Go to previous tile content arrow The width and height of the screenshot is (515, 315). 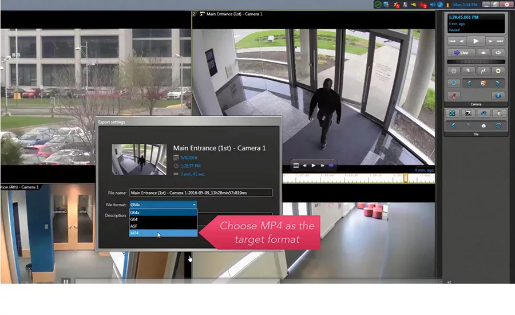click(x=453, y=126)
